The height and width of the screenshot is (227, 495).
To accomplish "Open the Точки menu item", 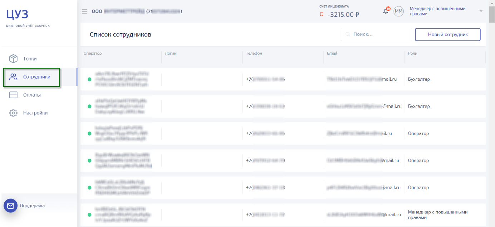I will [x=30, y=59].
